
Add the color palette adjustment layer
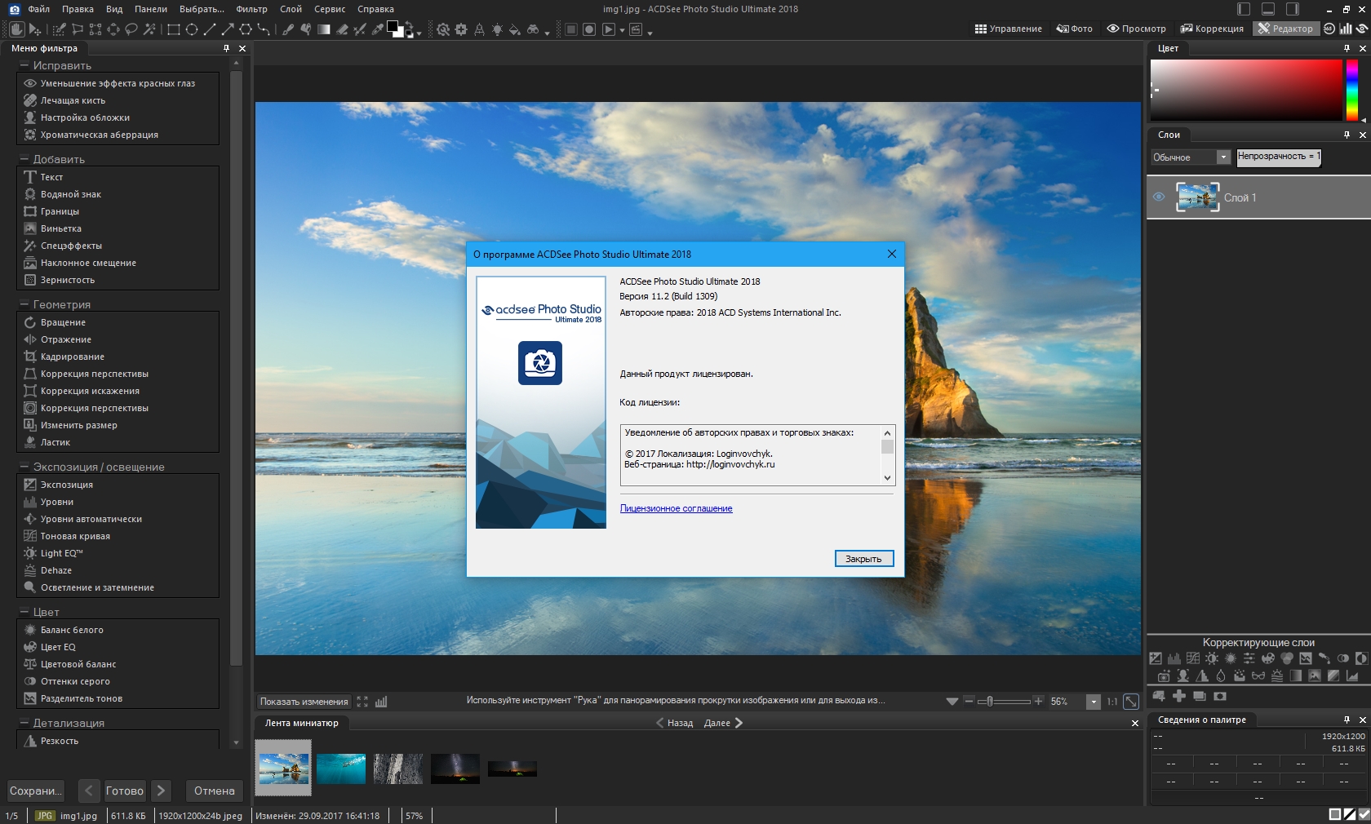(x=1268, y=658)
